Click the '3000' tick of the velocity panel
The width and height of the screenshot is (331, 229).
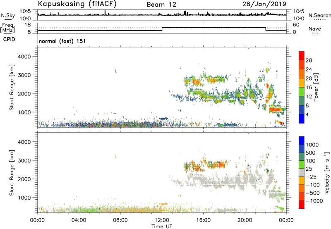24,160
